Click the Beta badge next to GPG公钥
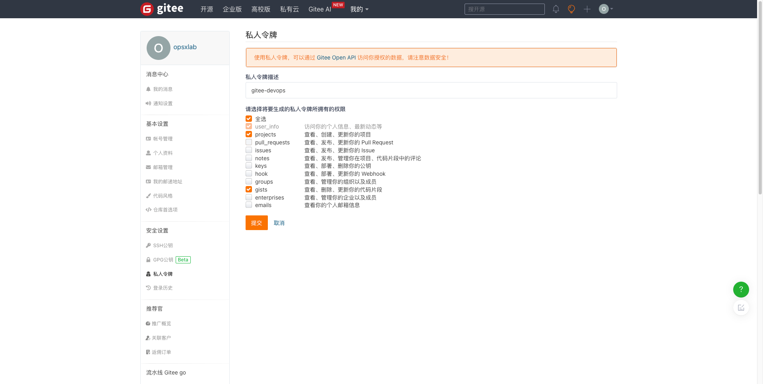The width and height of the screenshot is (763, 384). pos(183,260)
